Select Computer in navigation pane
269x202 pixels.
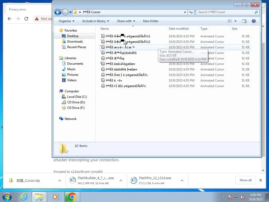[x=71, y=91]
